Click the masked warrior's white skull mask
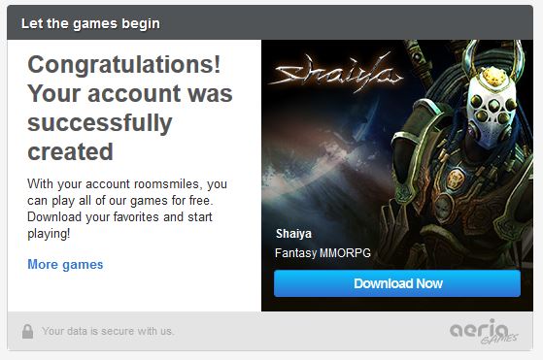This screenshot has width=543, height=360. coord(492,111)
